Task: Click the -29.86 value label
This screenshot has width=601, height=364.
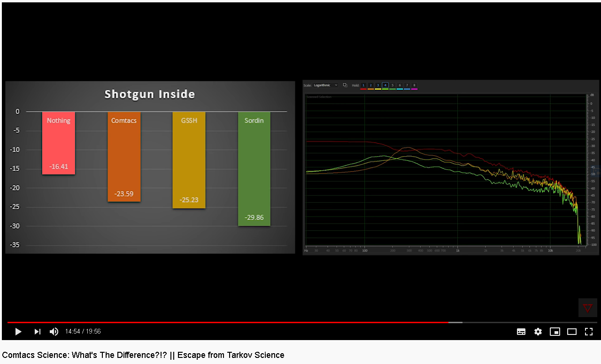Action: tap(254, 218)
